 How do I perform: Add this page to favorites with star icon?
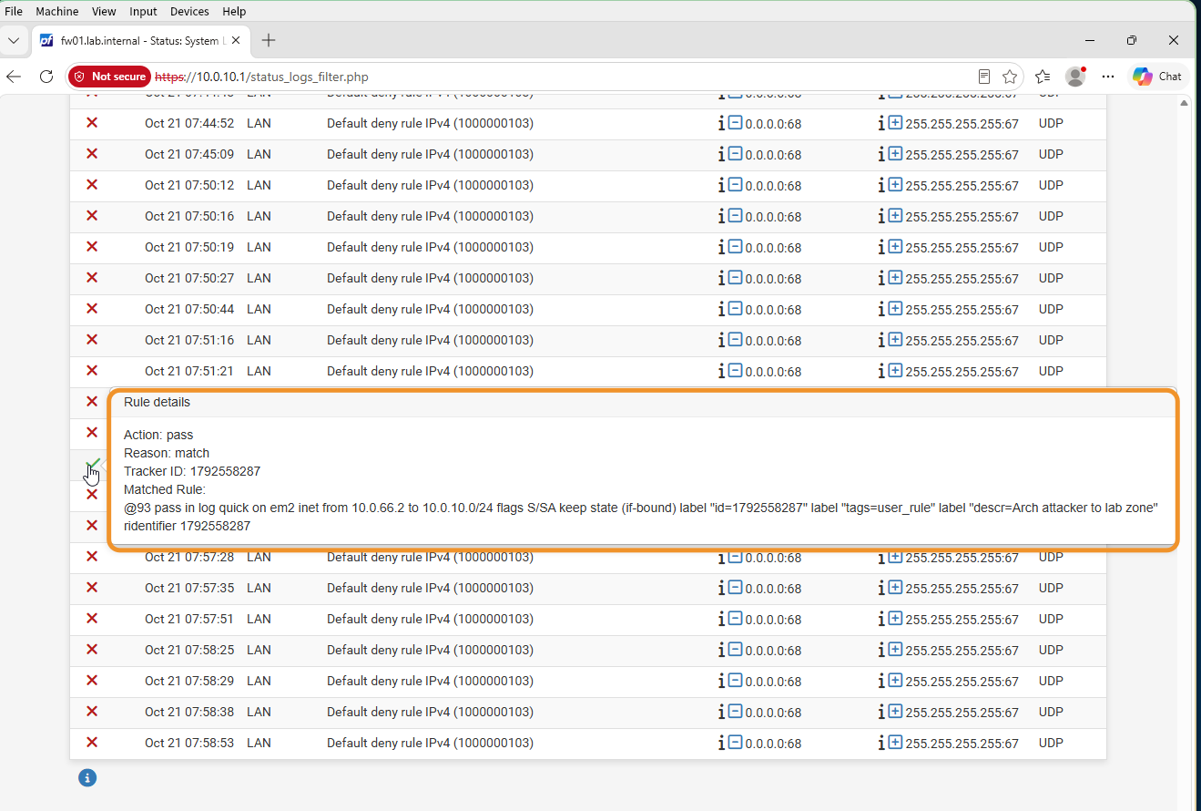tap(1010, 77)
